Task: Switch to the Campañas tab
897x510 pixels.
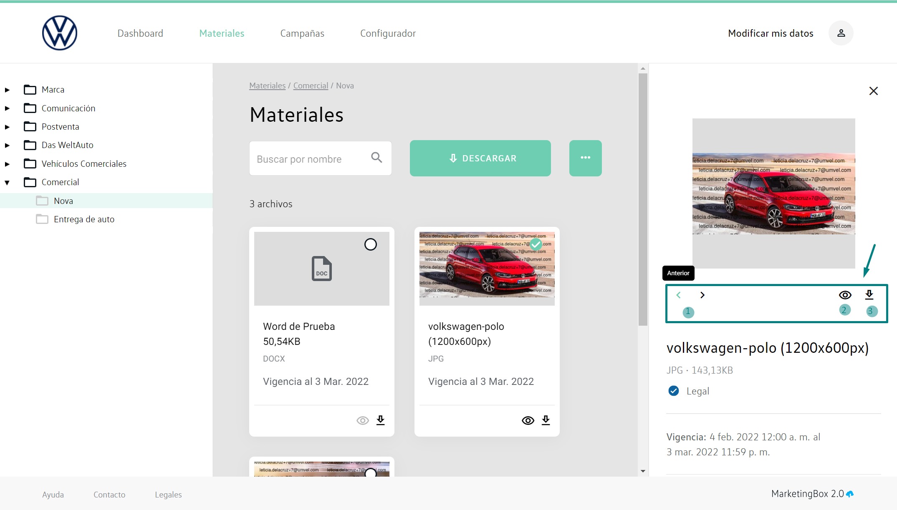Action: [302, 33]
